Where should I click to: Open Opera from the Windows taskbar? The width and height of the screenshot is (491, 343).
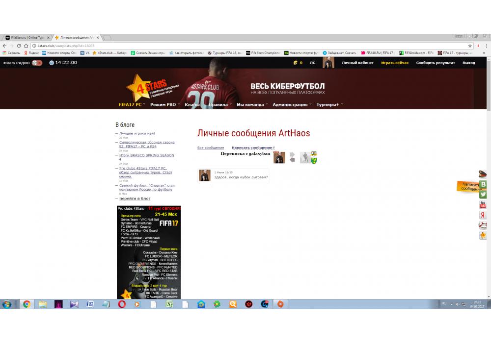[121, 304]
